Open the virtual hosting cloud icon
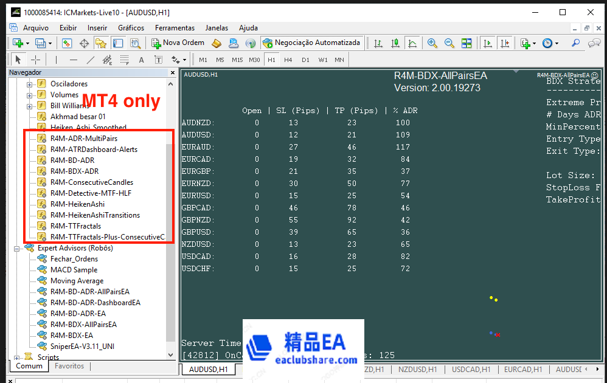The image size is (607, 383). pos(234,43)
